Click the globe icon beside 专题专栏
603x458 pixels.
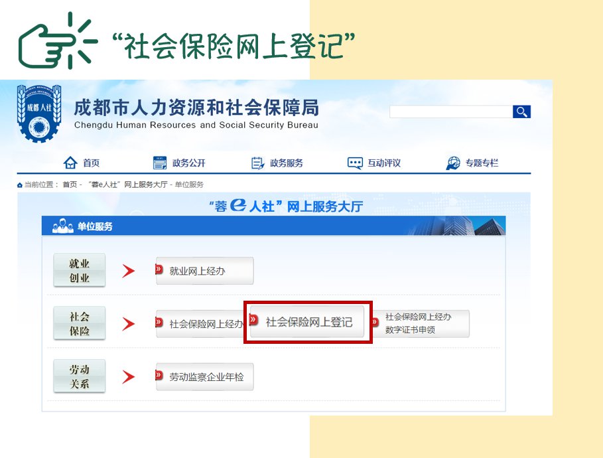coord(453,163)
